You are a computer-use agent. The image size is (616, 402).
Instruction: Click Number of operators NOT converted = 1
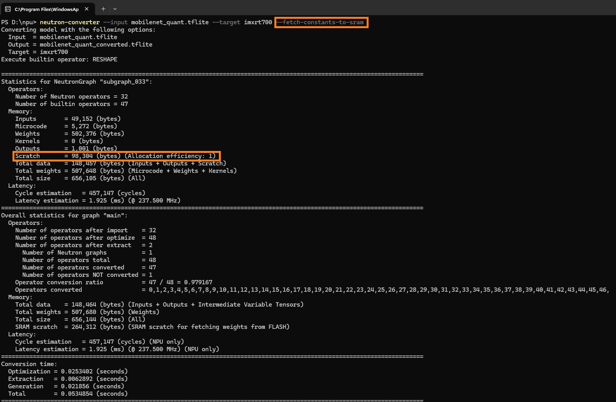click(x=88, y=275)
